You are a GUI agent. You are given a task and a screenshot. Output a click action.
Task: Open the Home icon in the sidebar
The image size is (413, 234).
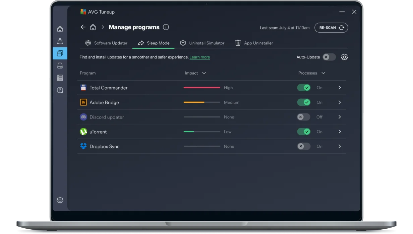coord(60,29)
